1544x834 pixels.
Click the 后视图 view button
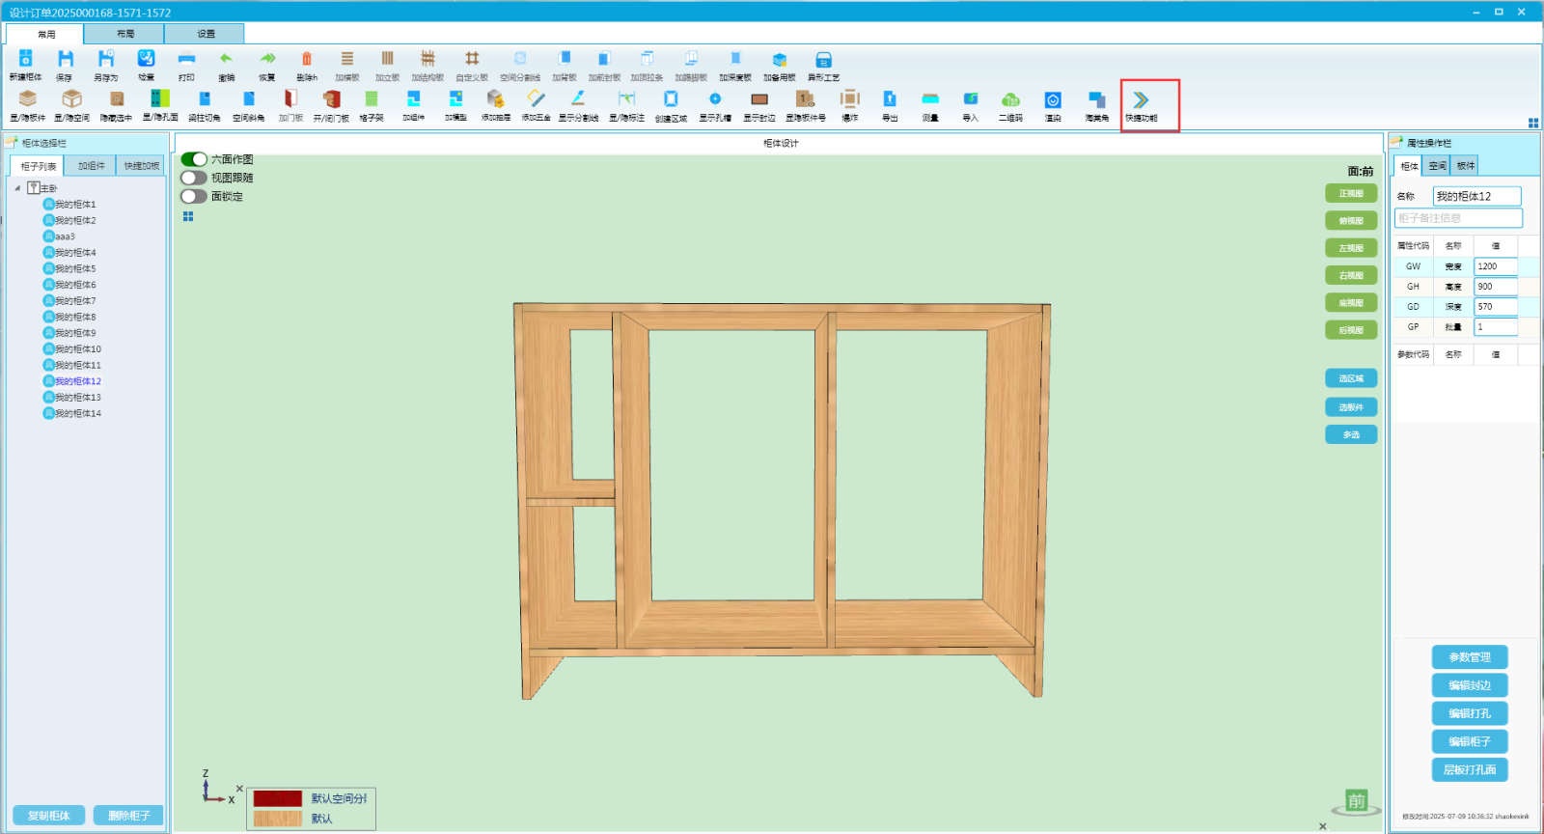point(1351,330)
